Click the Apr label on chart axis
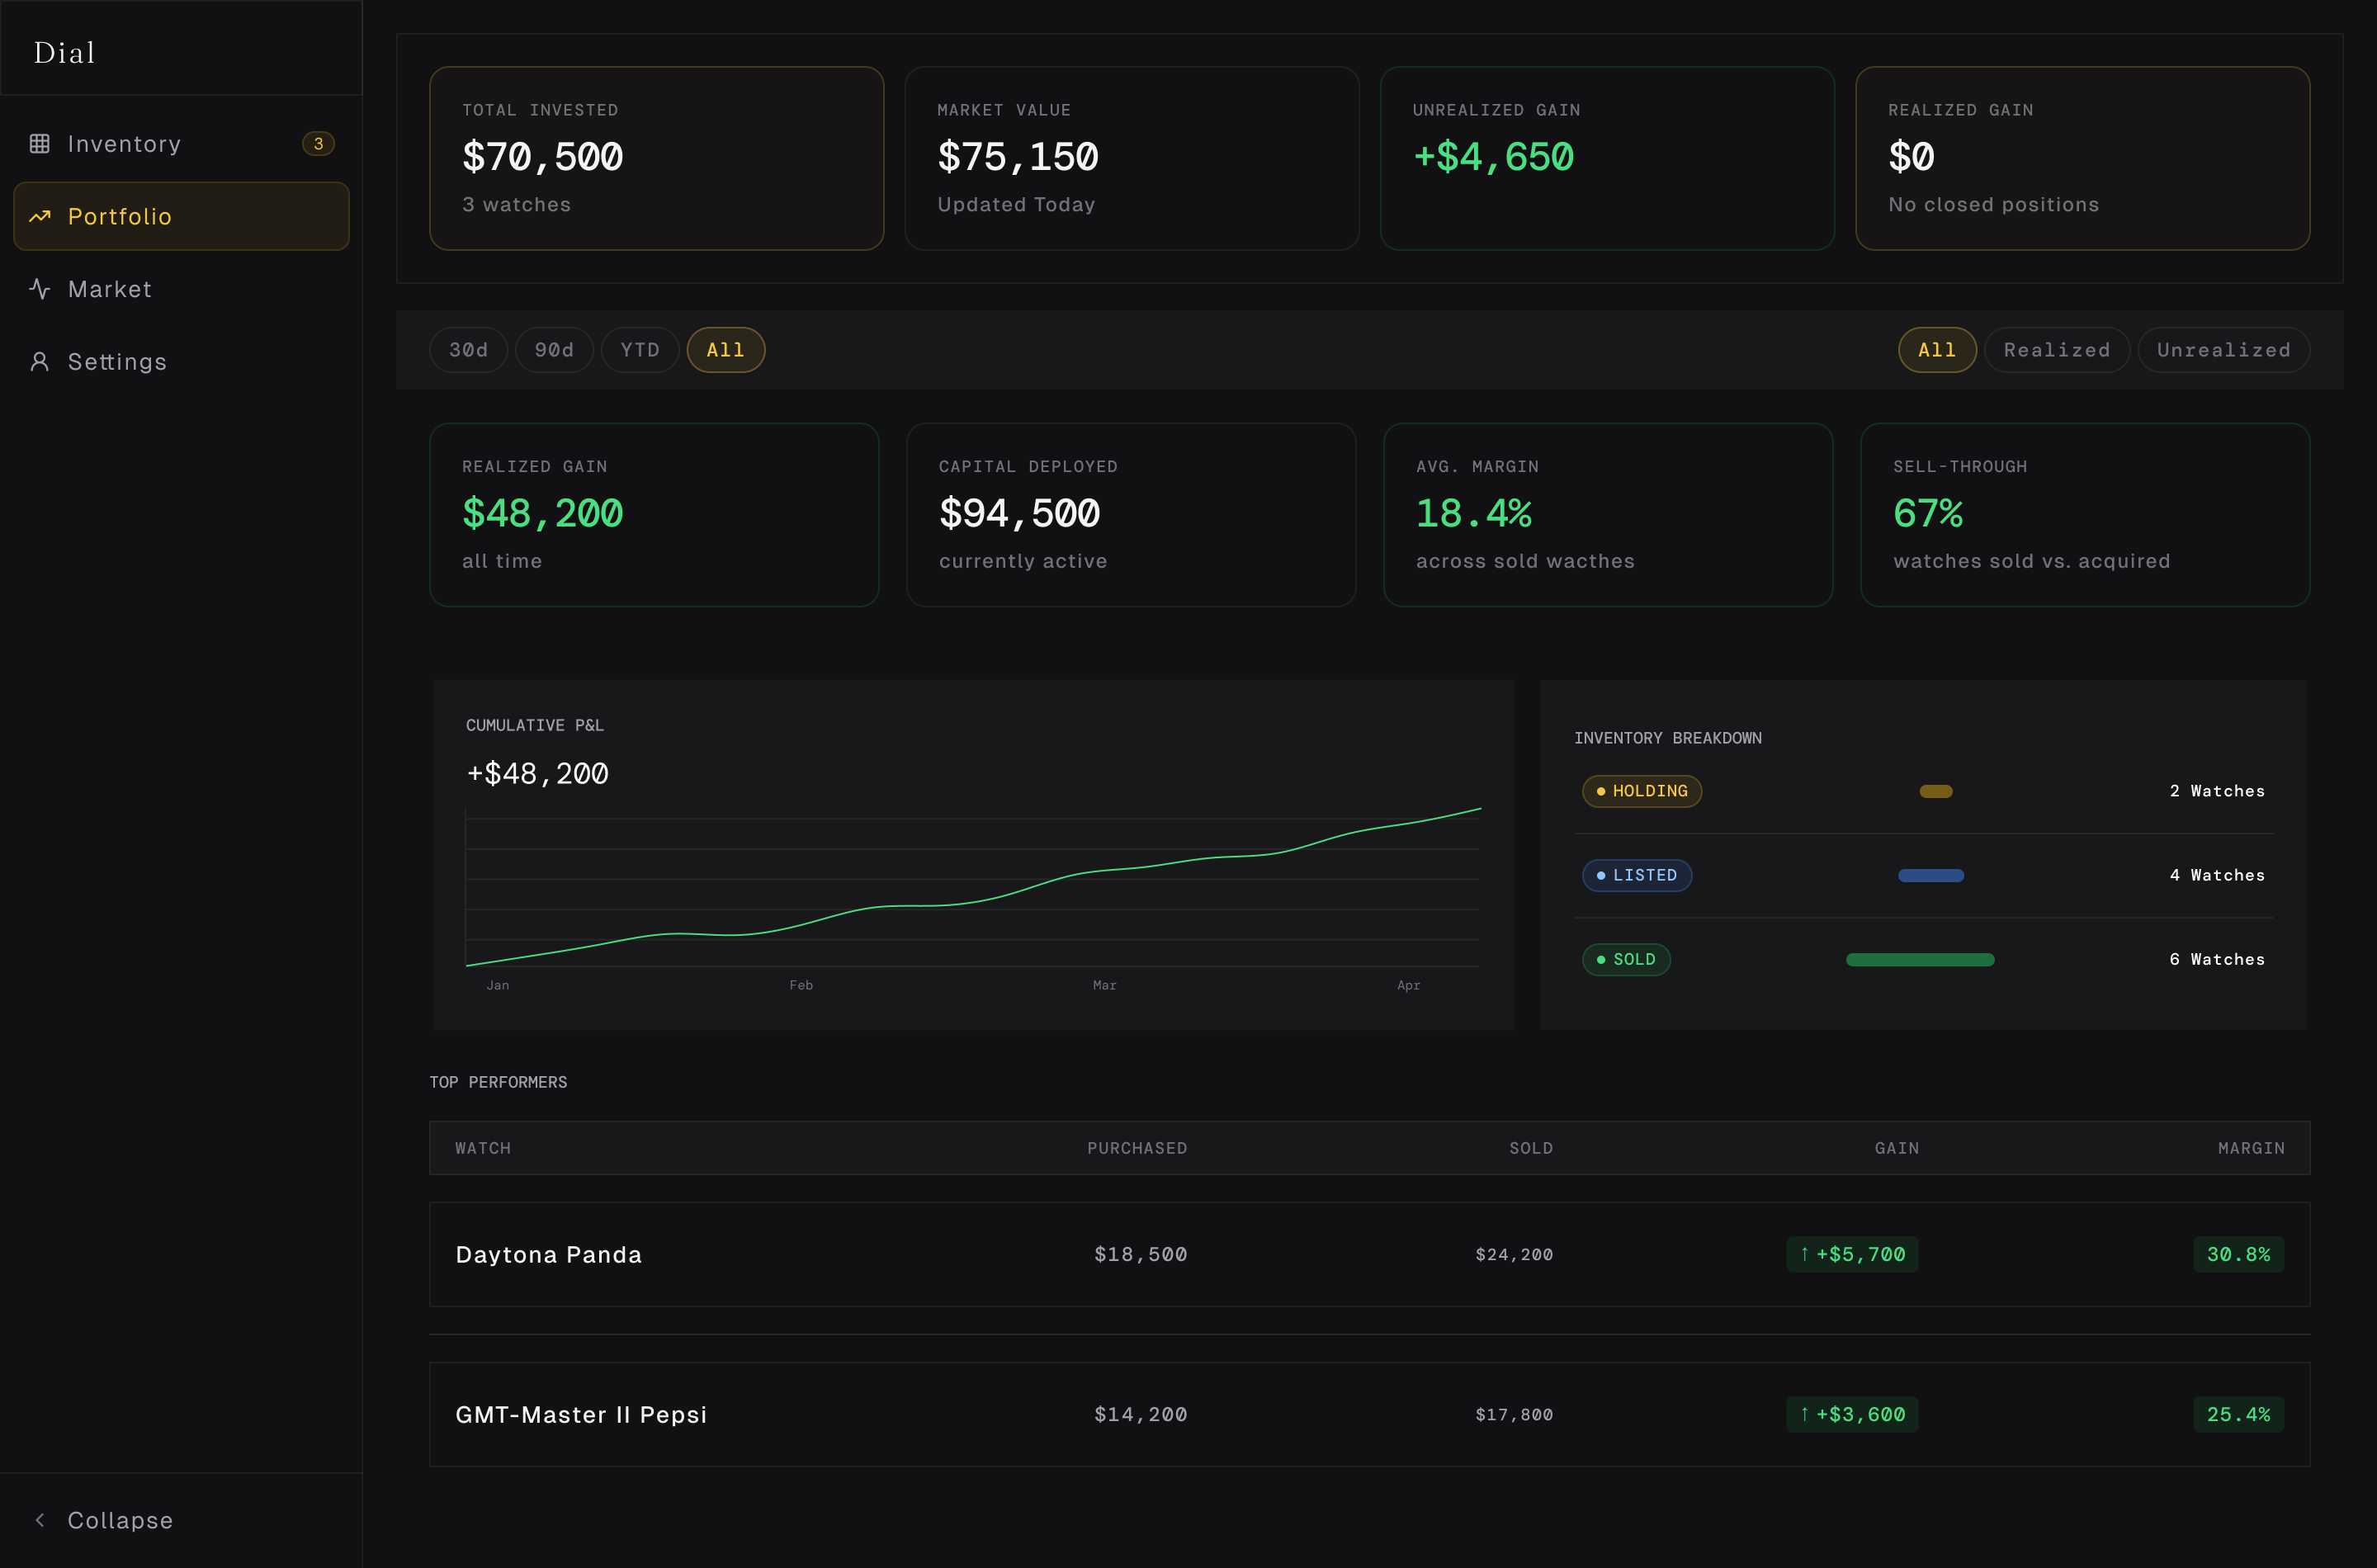This screenshot has width=2377, height=1568. point(1408,985)
